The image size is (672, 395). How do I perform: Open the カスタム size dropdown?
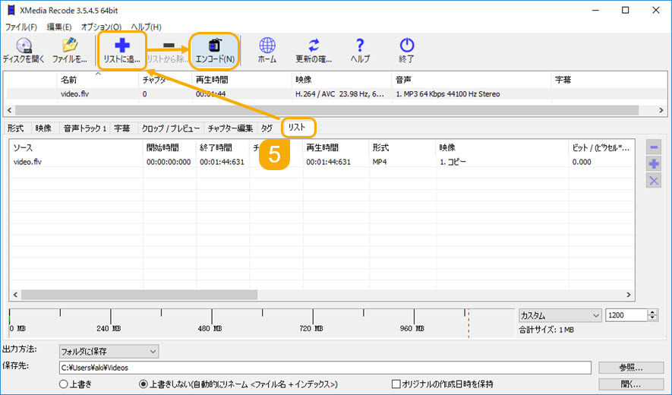[x=560, y=315]
